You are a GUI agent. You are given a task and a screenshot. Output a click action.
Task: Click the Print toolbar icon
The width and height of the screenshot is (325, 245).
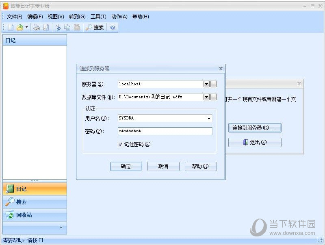click(37, 27)
